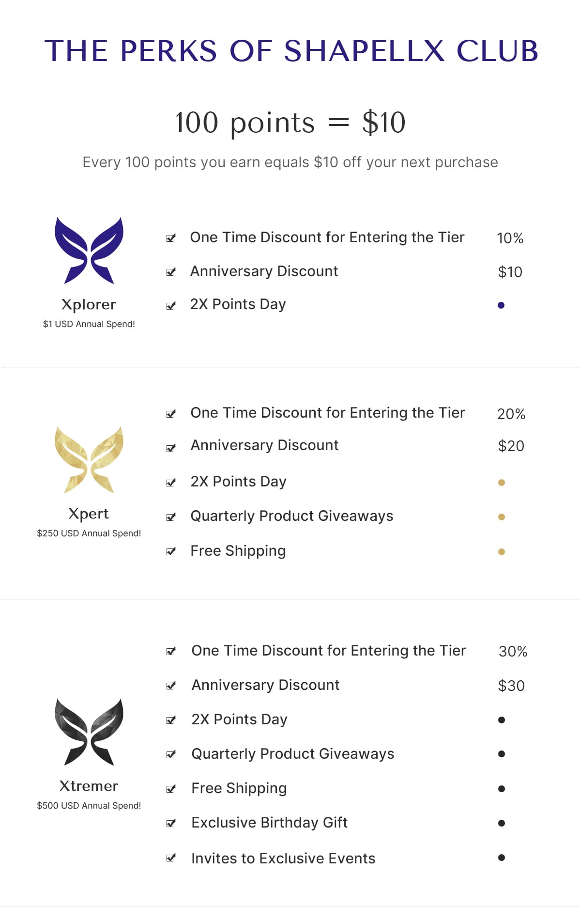Click the $500 USD Annual Spend text
This screenshot has height=907, width=580.
[89, 806]
